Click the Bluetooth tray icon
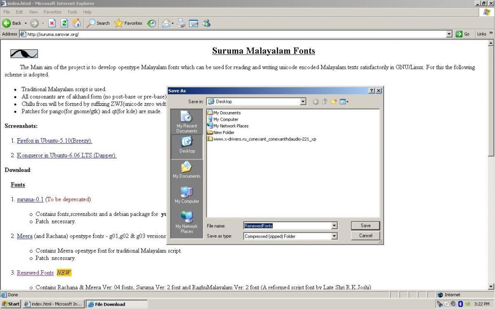The width and height of the screenshot is (495, 309). click(461, 304)
